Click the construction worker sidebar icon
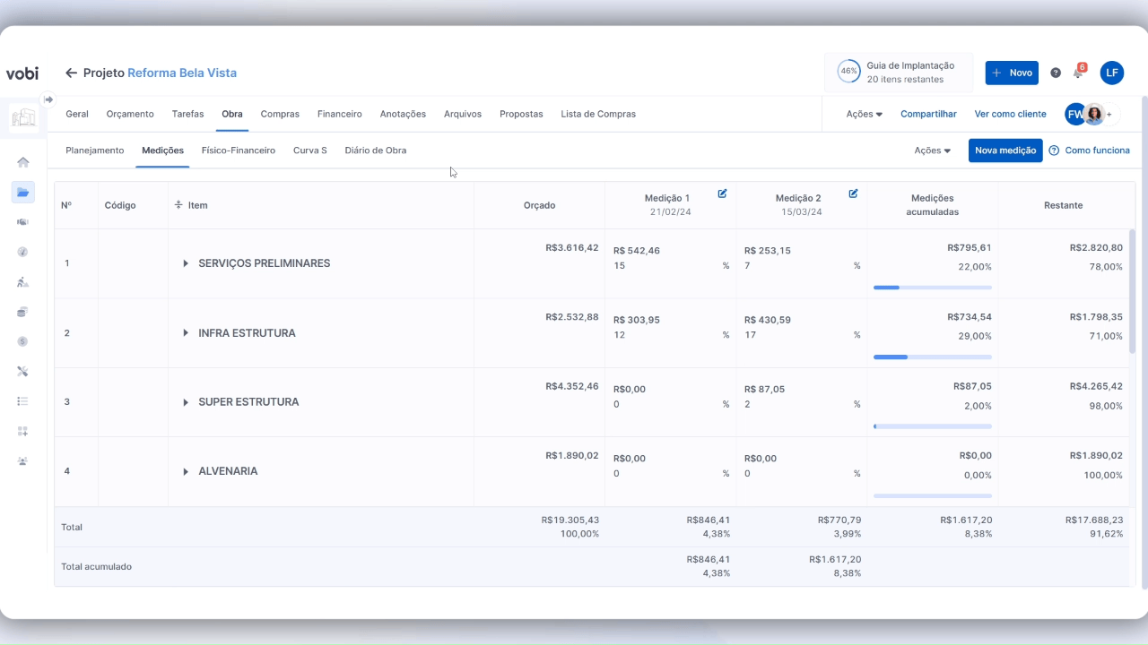 (x=23, y=281)
